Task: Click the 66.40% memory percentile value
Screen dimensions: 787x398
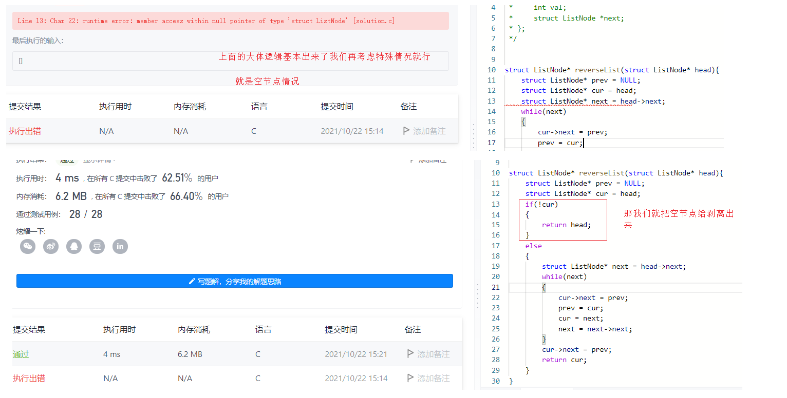Action: [185, 196]
